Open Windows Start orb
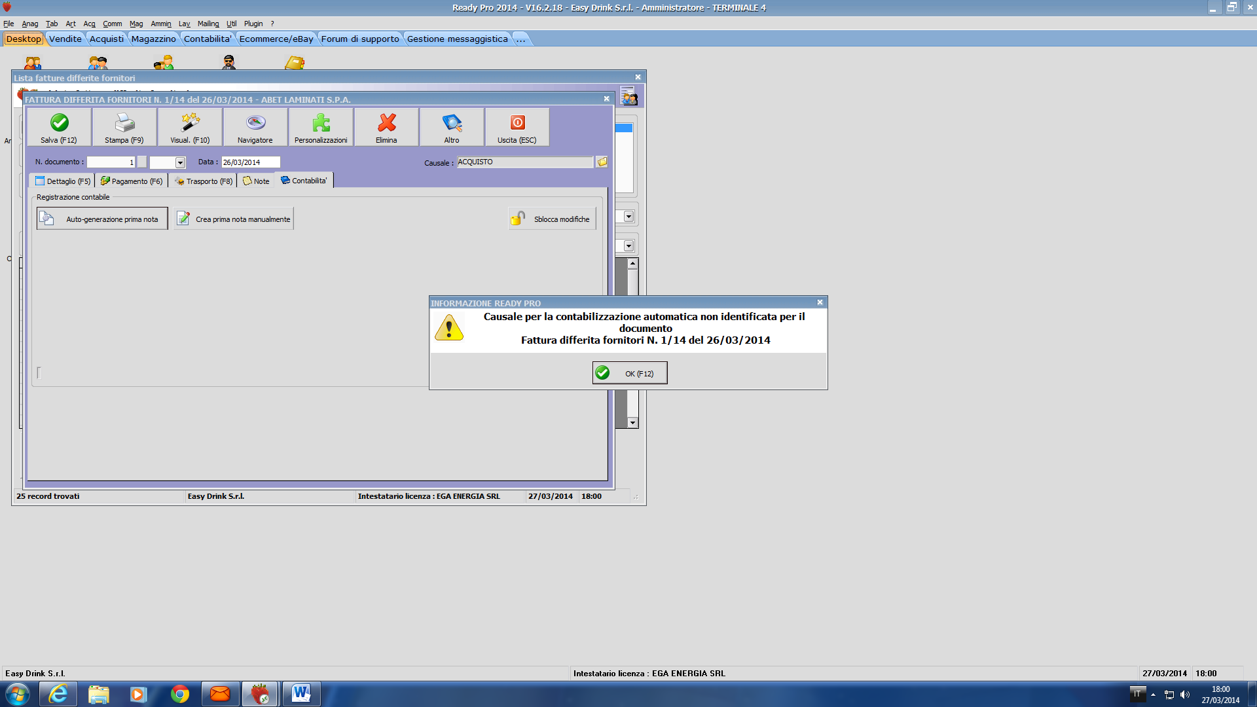Screen dimensions: 1257x707 [18, 694]
